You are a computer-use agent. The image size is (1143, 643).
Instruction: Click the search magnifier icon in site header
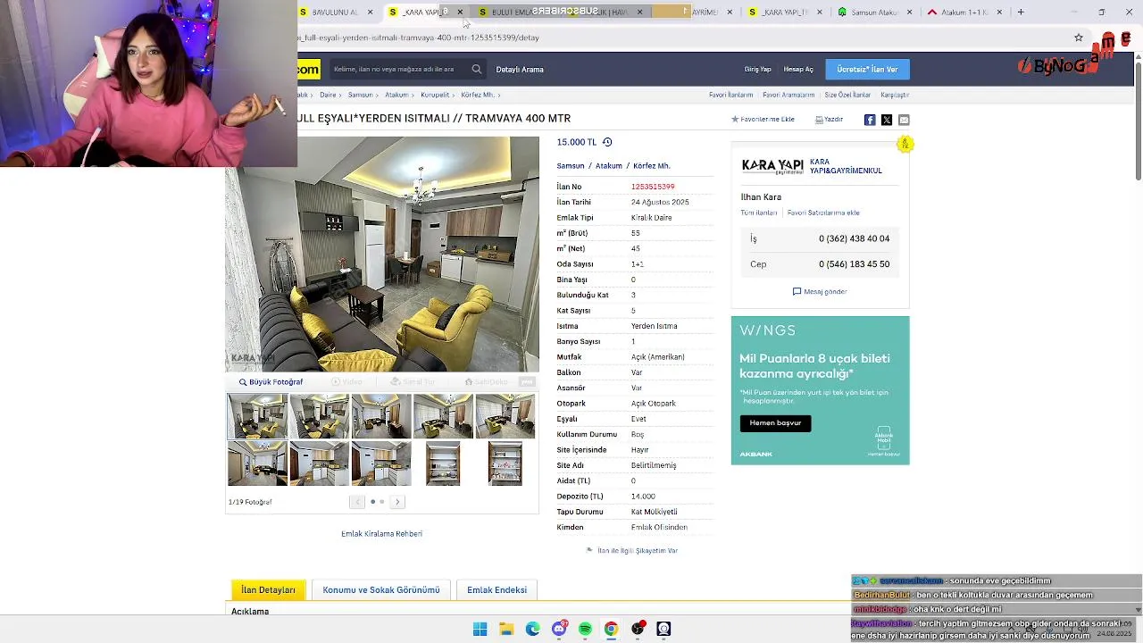[477, 69]
